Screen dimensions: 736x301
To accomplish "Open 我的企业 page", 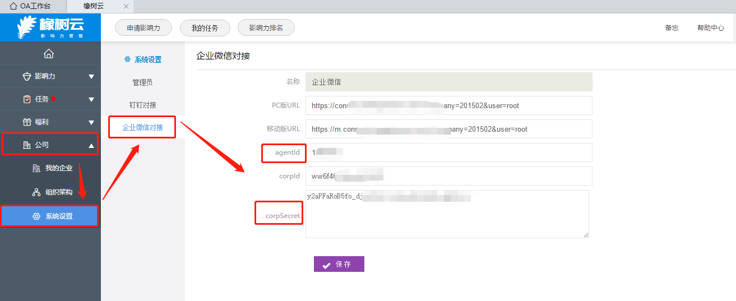I will (x=59, y=168).
